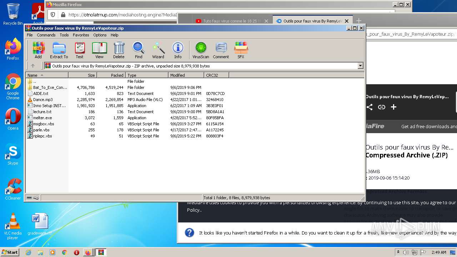Click the SFX toolbar icon
457x257 pixels.
tap(241, 50)
